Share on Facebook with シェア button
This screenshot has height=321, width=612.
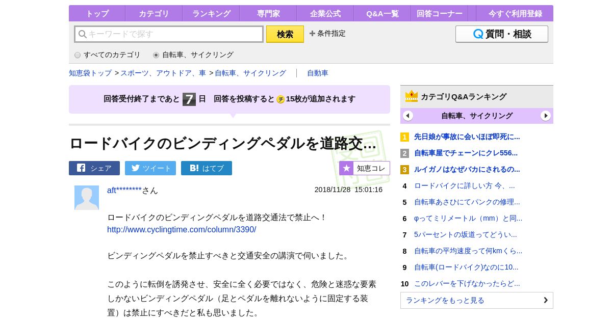pyautogui.click(x=94, y=168)
